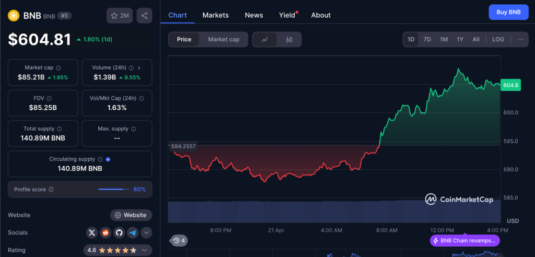Expand the 4.6 rating dropdown
This screenshot has width=535, height=257.
tap(146, 250)
